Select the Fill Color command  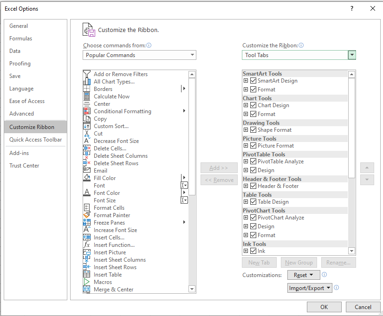[x=105, y=178]
